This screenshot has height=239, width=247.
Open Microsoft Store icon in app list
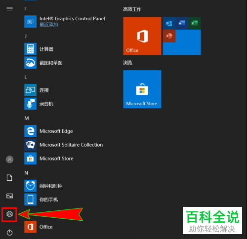pos(30,159)
